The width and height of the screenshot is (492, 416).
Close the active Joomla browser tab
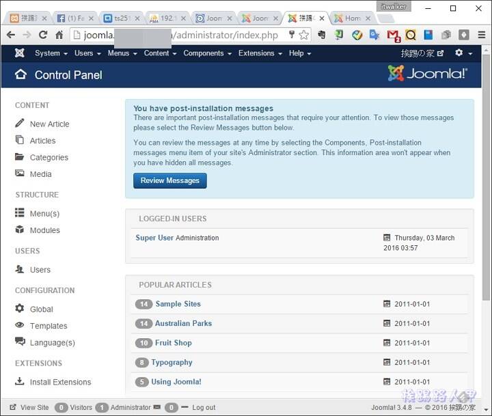click(x=322, y=18)
